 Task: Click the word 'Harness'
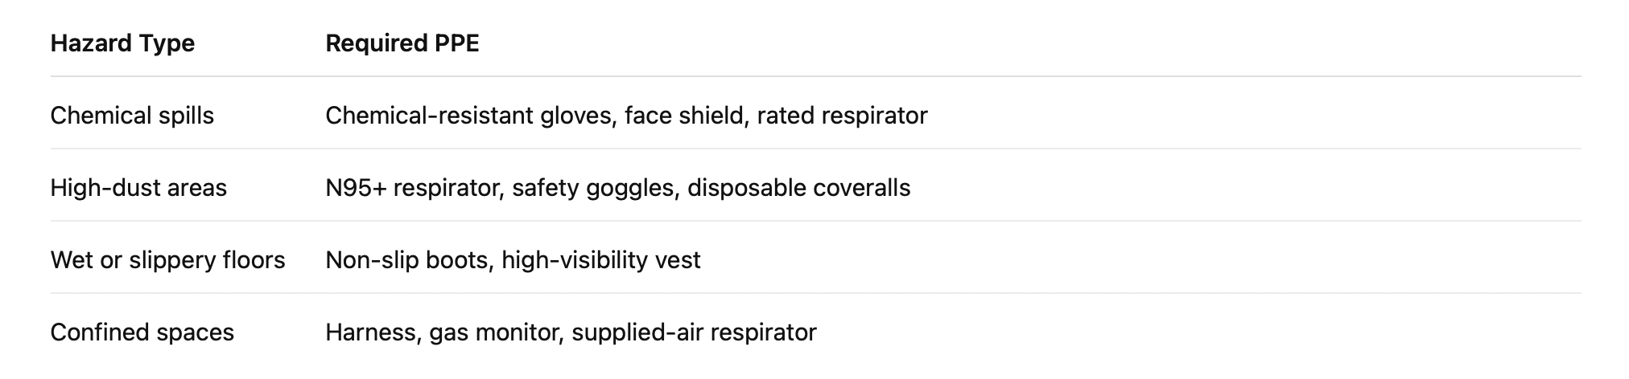tap(370, 332)
